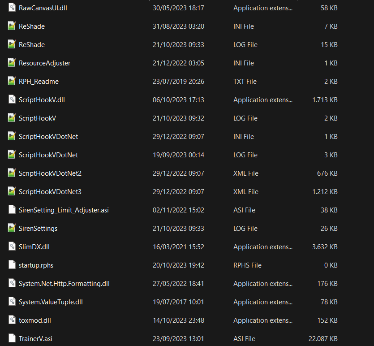Click the TrainerV.asi file icon
The image size is (374, 346).
pos(12,339)
